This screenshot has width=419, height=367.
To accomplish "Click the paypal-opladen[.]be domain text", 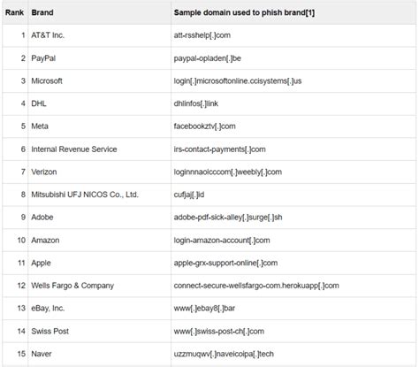I will click(x=208, y=58).
